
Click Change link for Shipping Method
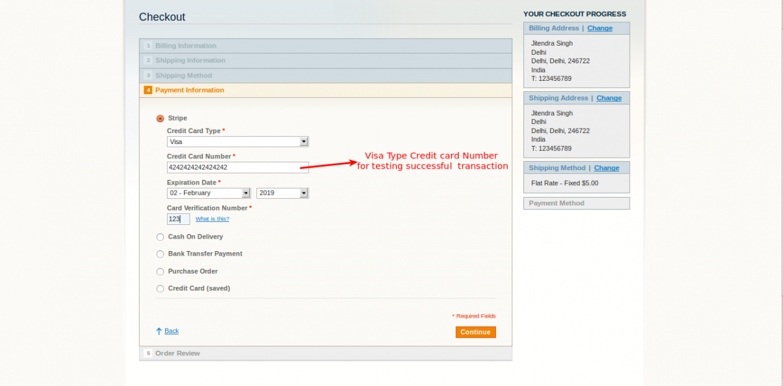coord(606,168)
